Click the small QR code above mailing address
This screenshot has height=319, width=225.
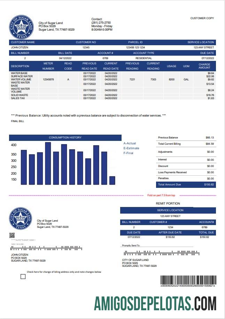click(13, 235)
